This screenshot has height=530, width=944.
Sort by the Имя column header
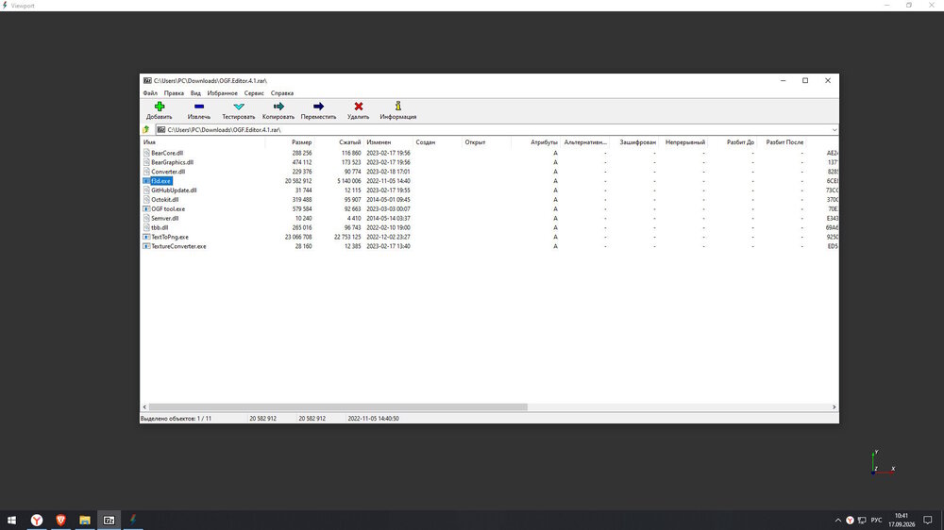(202, 142)
